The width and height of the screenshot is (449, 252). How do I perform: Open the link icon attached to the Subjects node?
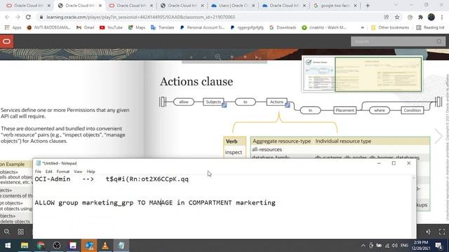click(224, 105)
